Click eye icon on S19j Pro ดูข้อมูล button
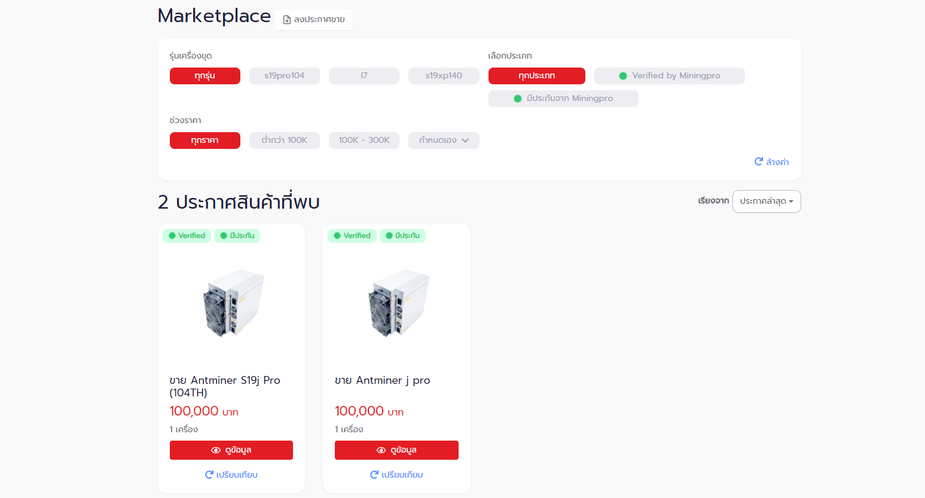The height and width of the screenshot is (498, 925). pyautogui.click(x=216, y=450)
